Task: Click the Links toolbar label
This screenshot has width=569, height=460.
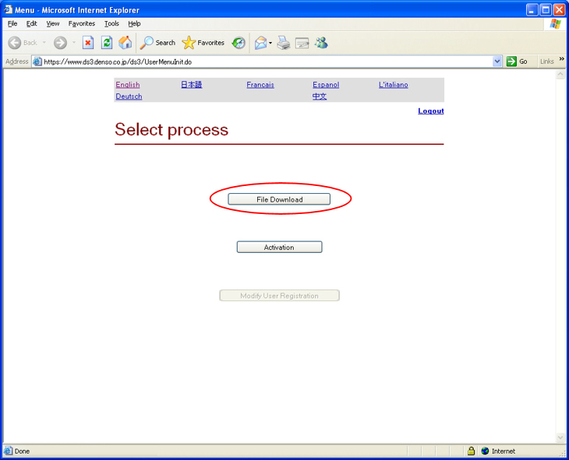Action: 546,61
